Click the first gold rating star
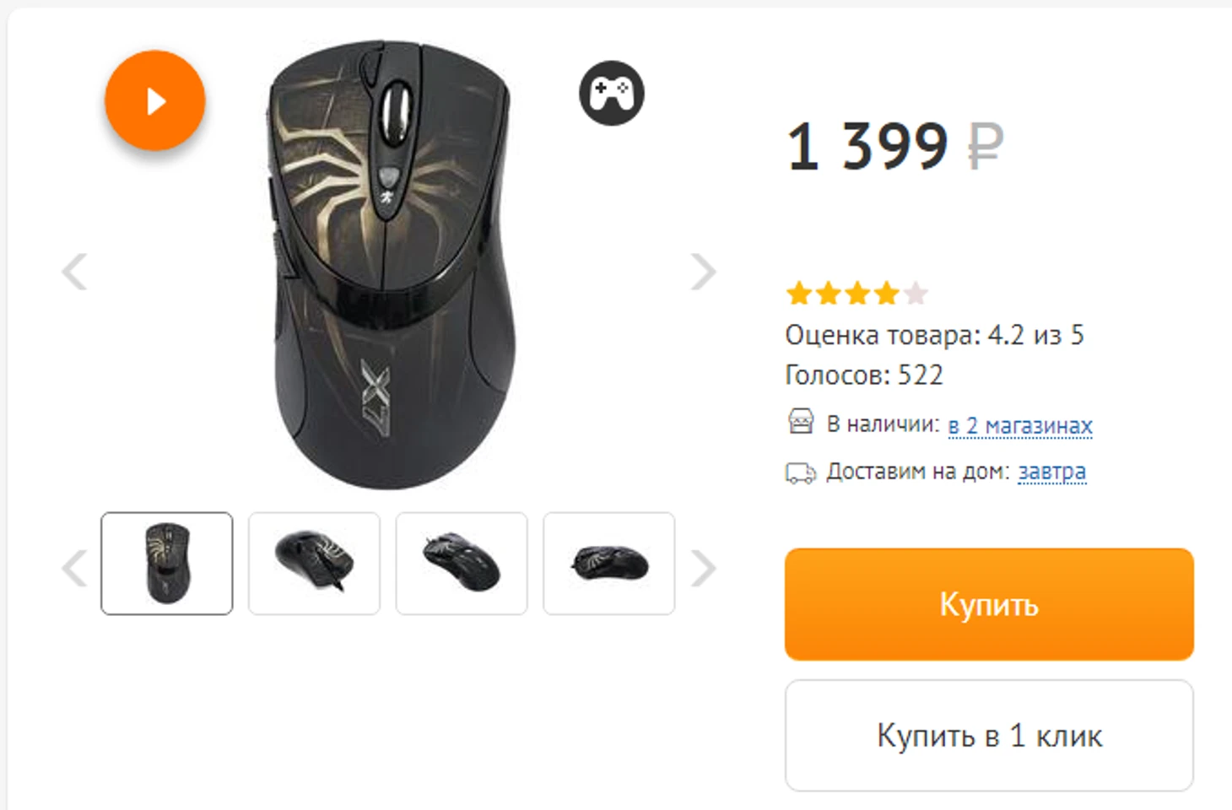 (x=798, y=294)
